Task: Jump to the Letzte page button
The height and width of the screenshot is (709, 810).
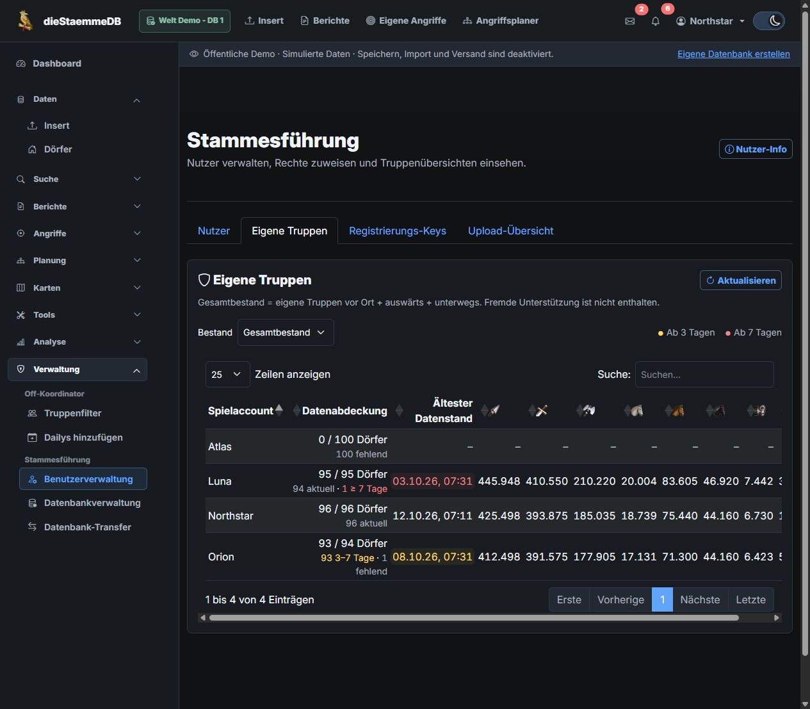Action: (x=750, y=600)
